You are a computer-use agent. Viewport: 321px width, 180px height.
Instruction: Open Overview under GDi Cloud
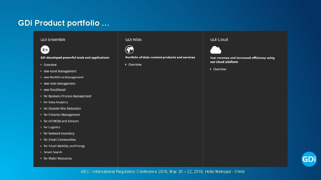click(220, 69)
